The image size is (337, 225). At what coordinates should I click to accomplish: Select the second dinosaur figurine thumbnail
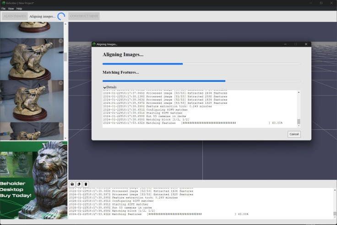point(32,59)
